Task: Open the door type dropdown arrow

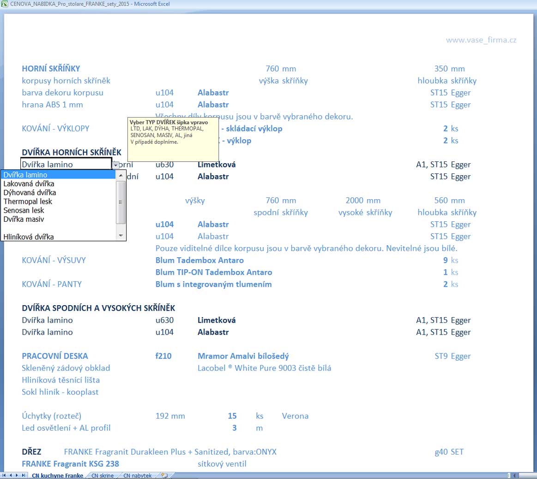Action: pyautogui.click(x=116, y=165)
